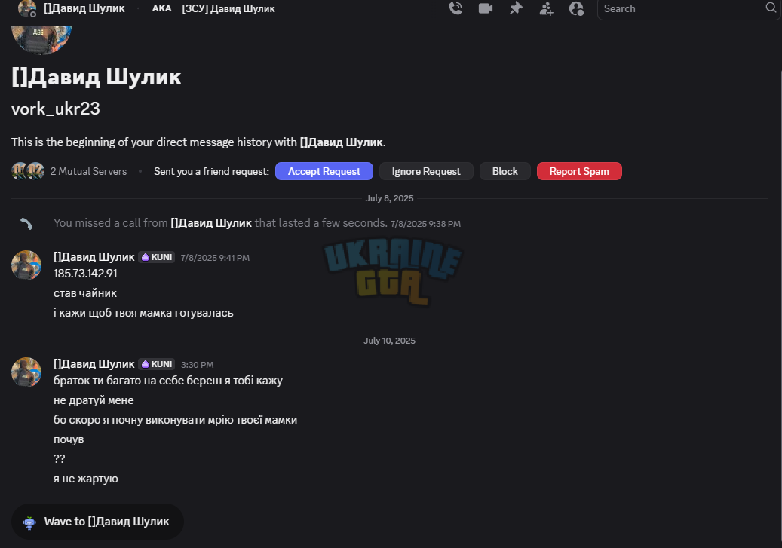
Task: Click the wave robot icon
Action: 29,522
